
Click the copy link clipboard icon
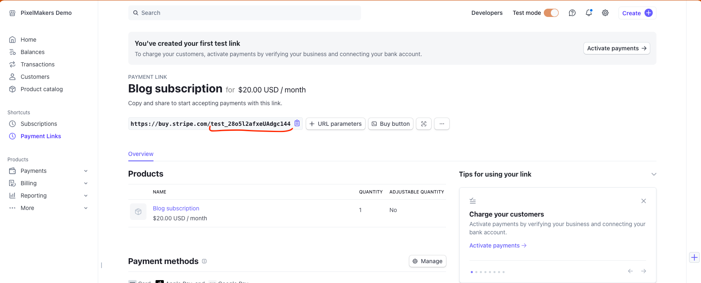[x=297, y=123]
